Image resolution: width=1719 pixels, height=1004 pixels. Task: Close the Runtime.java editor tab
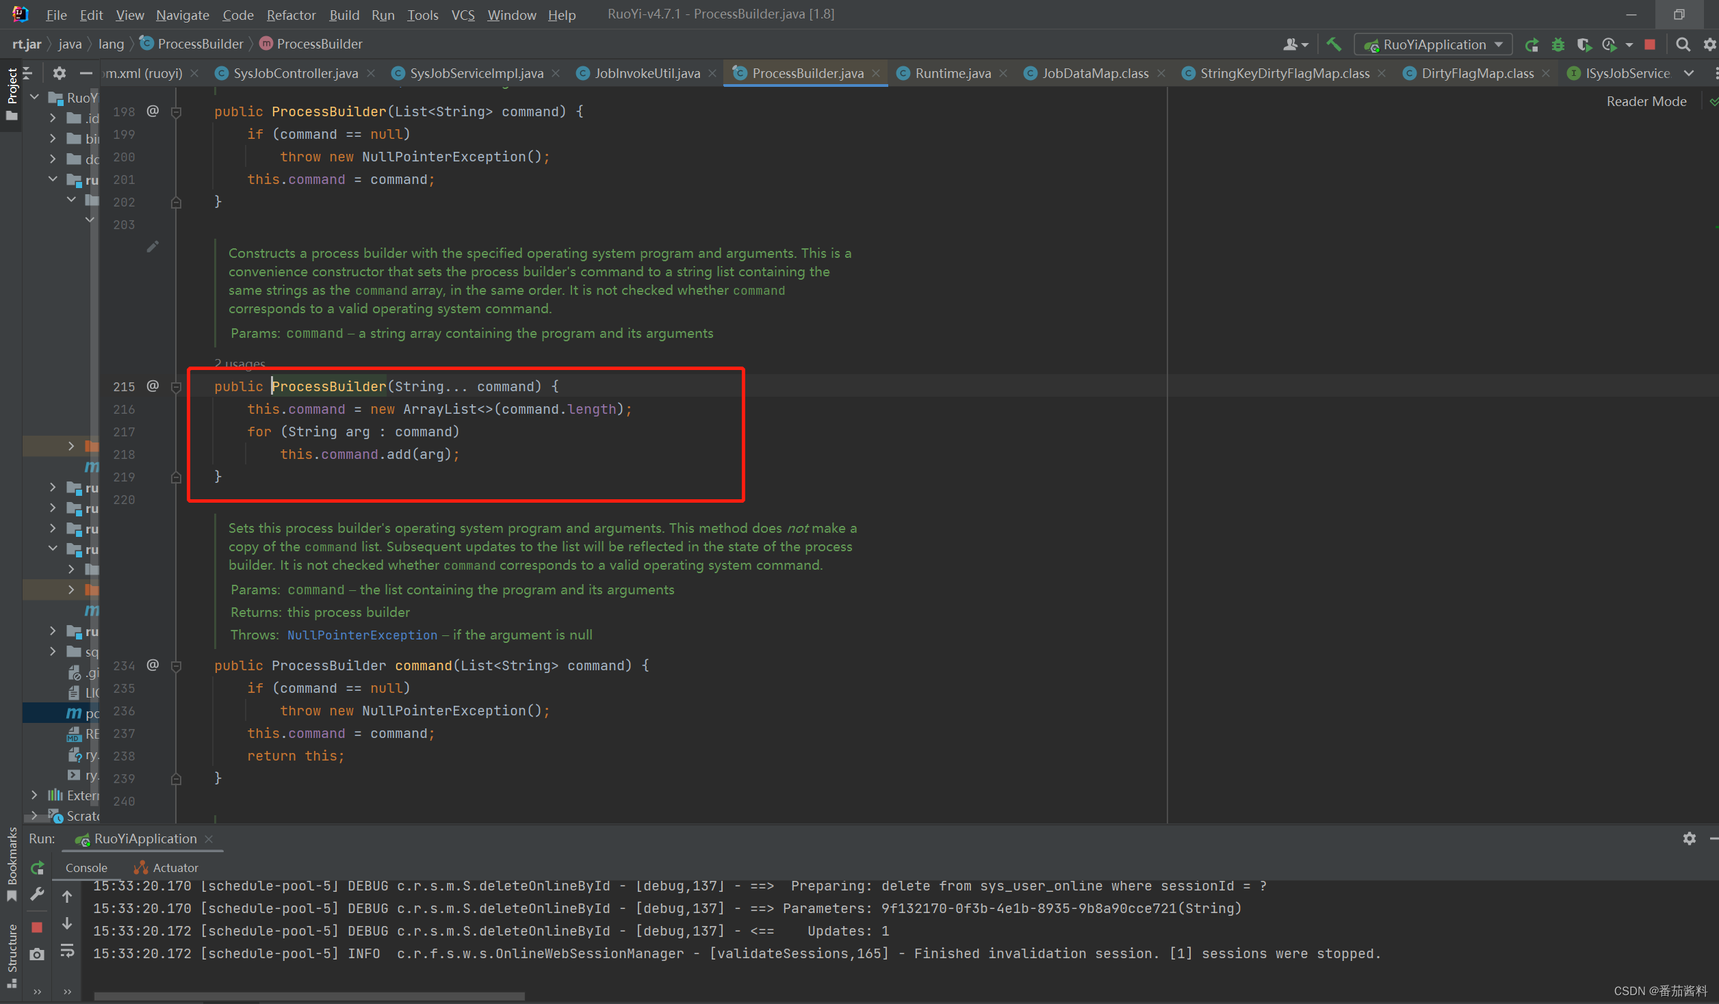(1003, 73)
